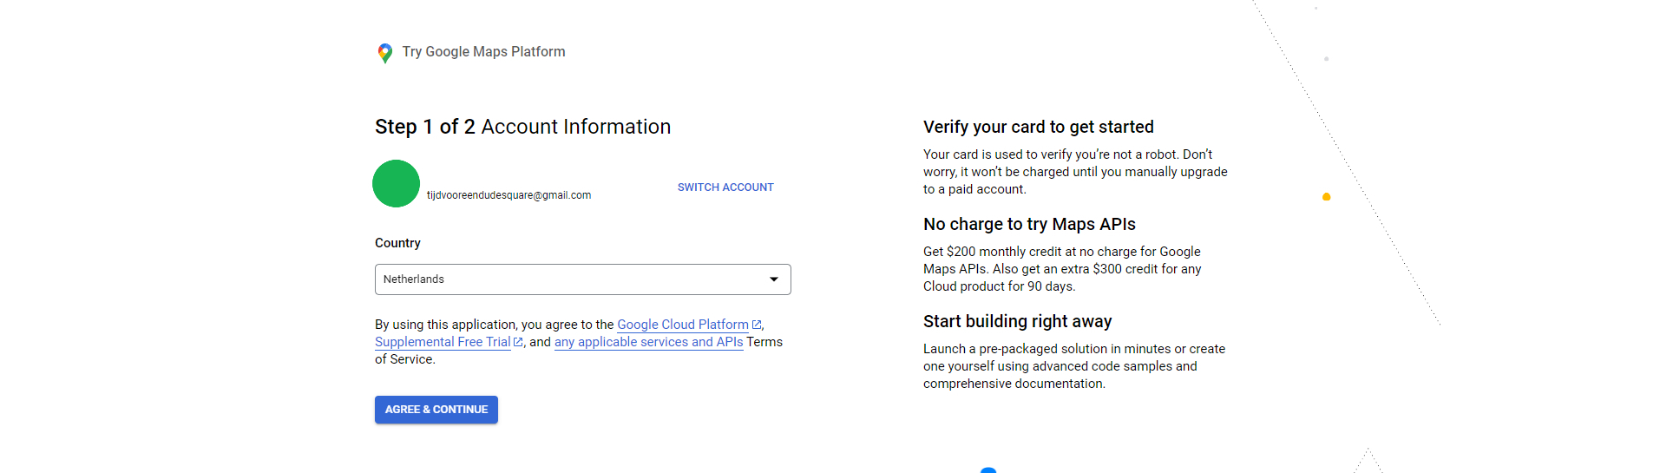1660x473 pixels.
Task: Click the 'Country' field label
Action: click(x=397, y=243)
